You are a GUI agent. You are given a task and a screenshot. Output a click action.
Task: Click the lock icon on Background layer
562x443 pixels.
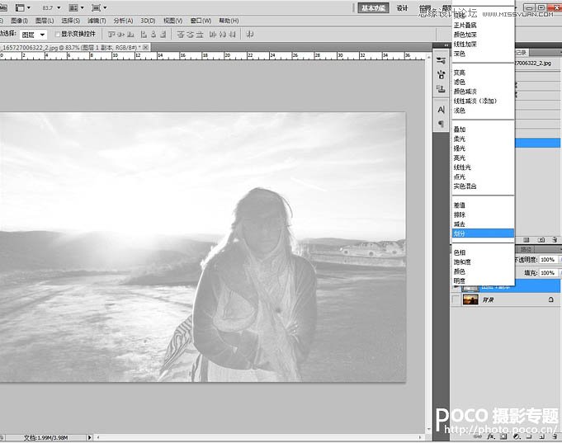coord(550,299)
